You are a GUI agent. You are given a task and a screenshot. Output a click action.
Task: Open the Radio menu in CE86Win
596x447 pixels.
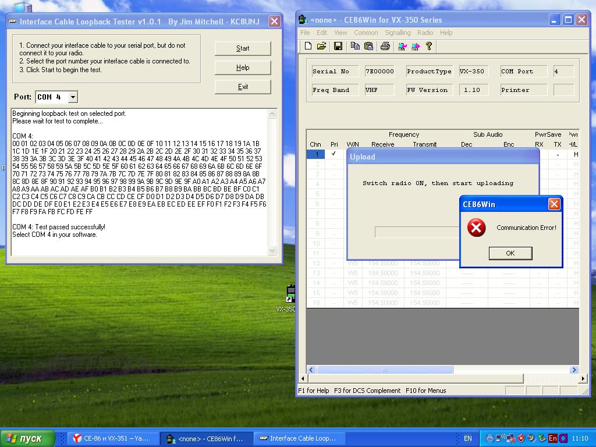(425, 33)
